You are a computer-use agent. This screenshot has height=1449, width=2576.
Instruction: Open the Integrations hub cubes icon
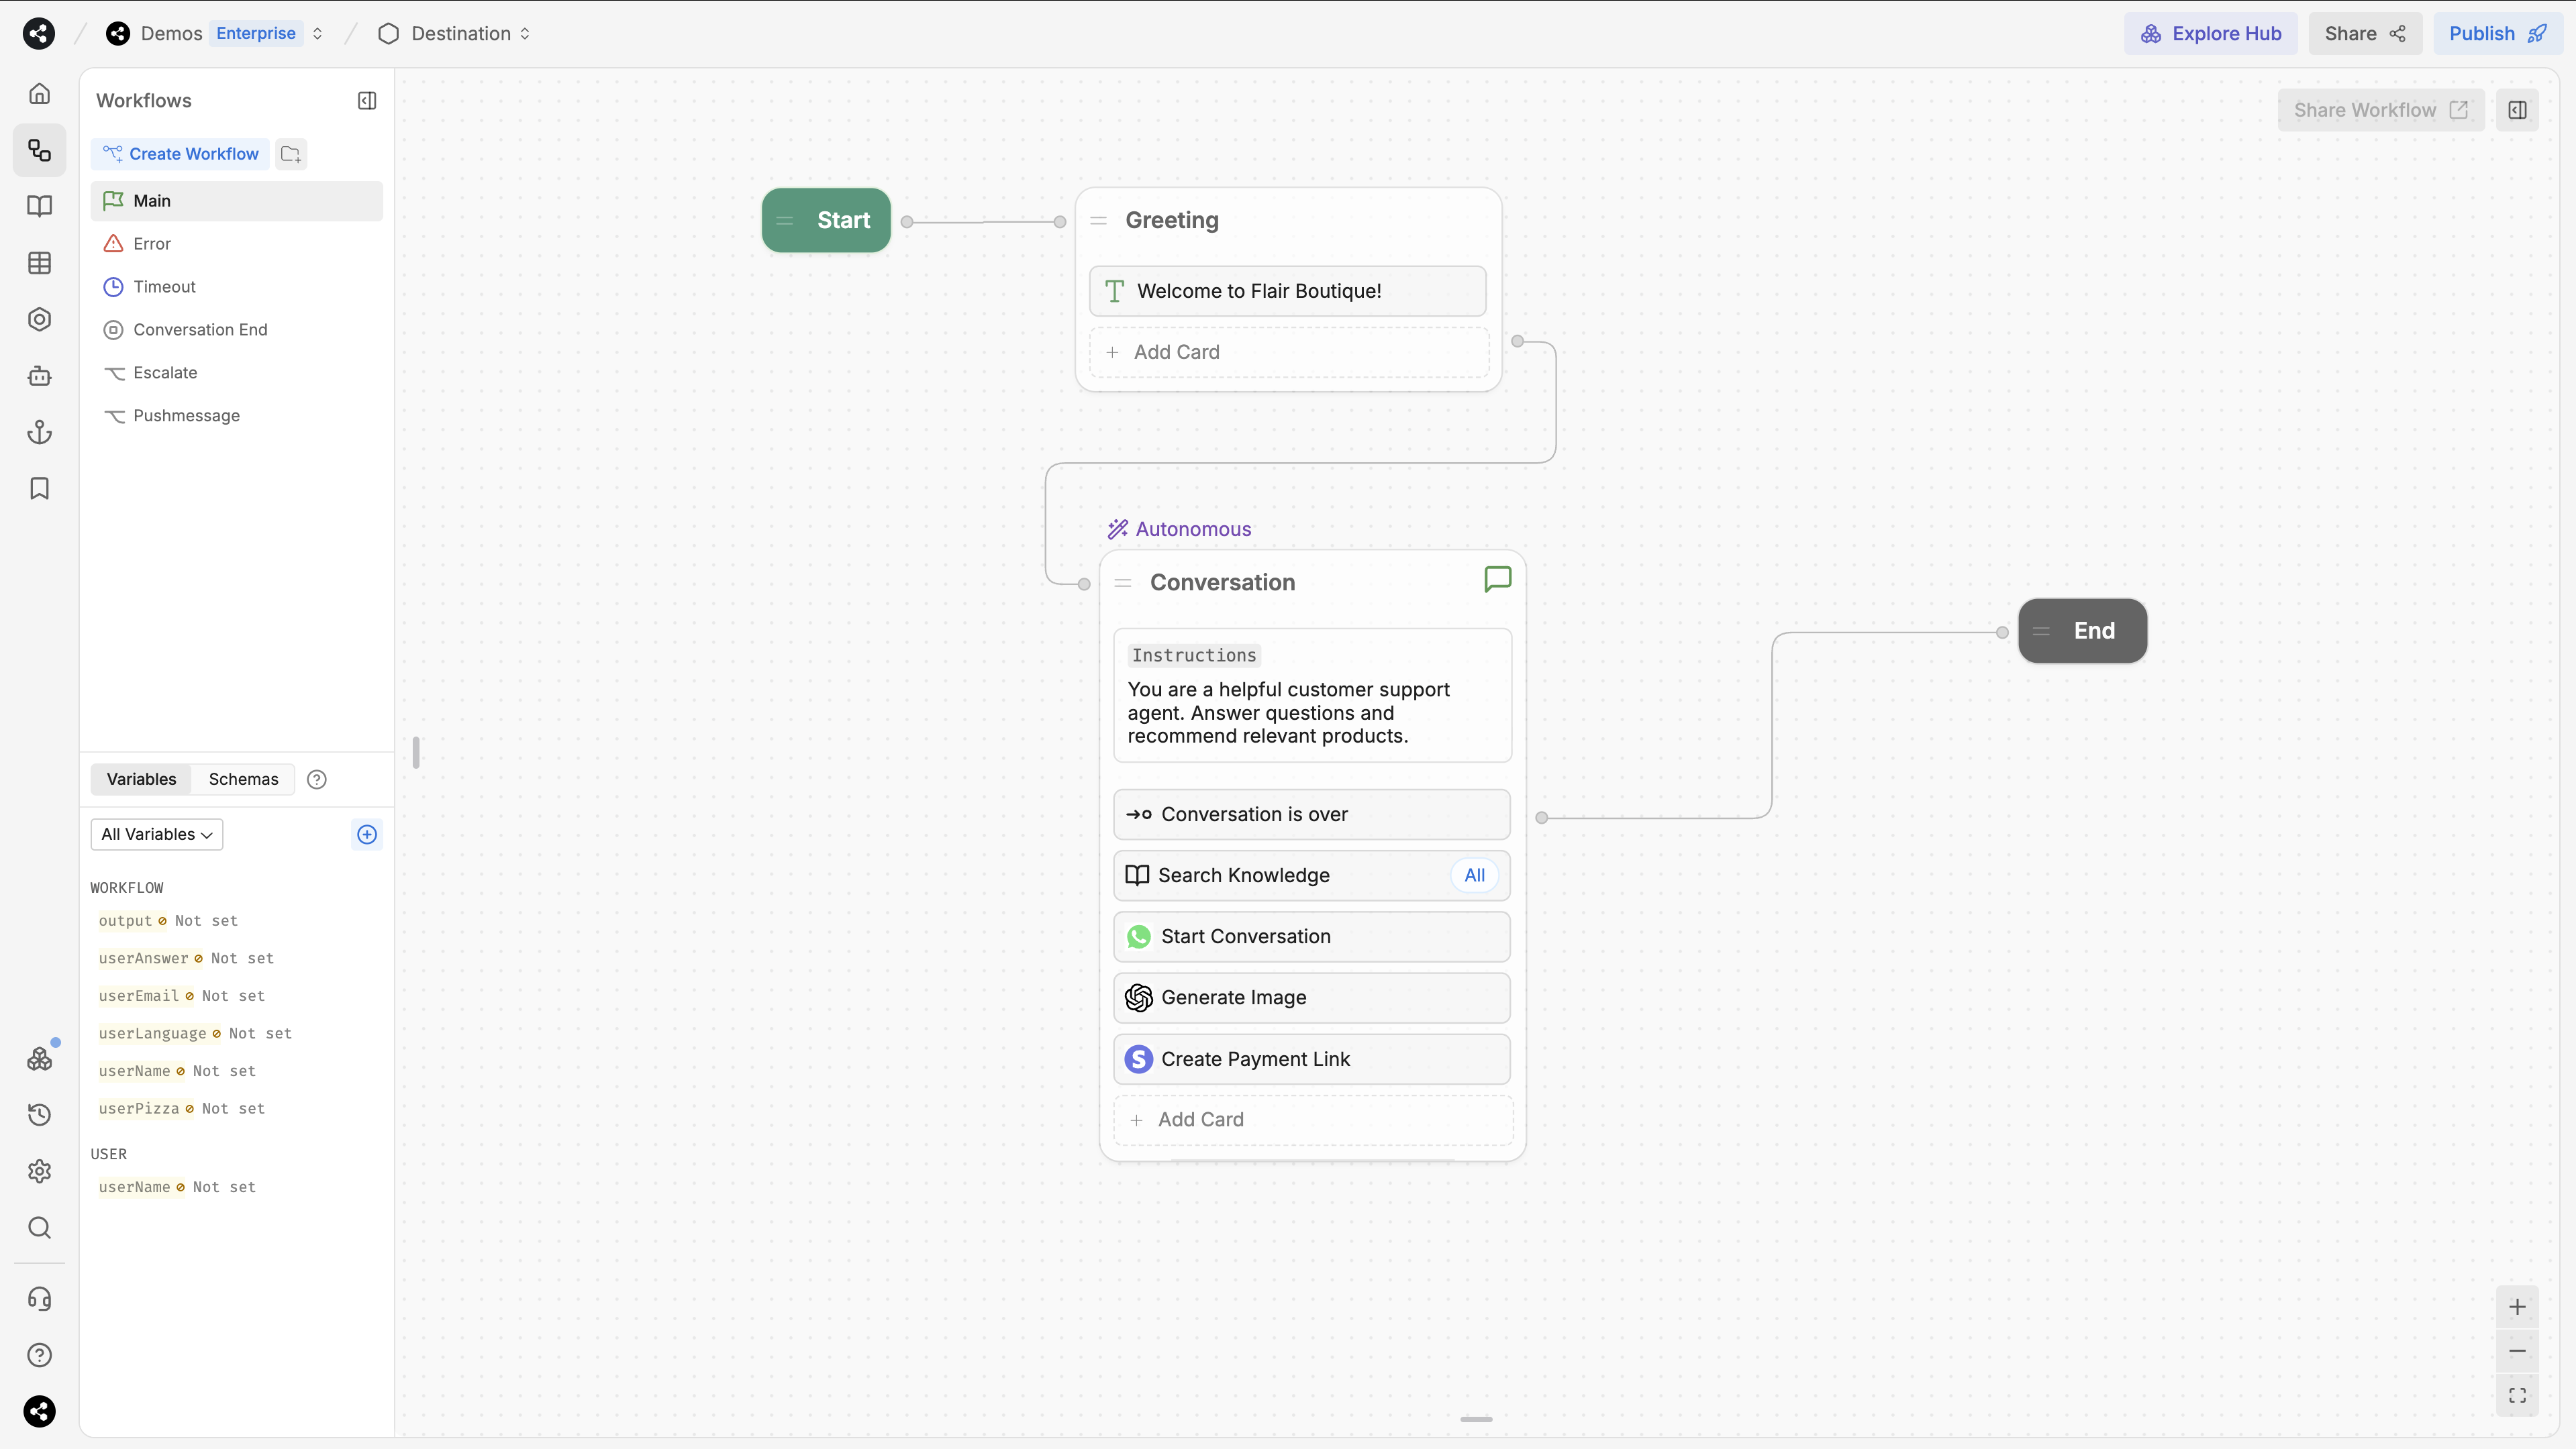39,1059
